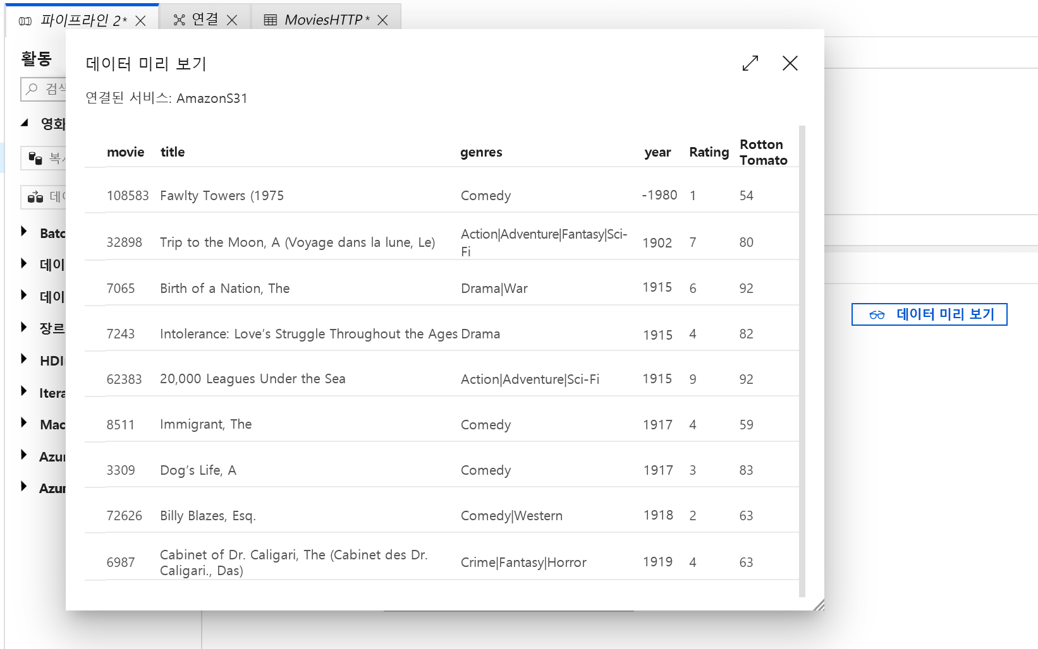Click movie ID 32898

[x=124, y=242]
